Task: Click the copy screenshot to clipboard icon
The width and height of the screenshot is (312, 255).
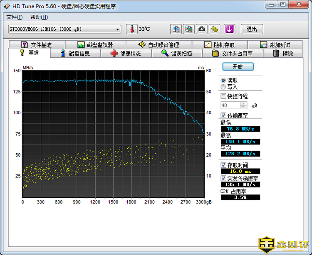Action: [189, 29]
